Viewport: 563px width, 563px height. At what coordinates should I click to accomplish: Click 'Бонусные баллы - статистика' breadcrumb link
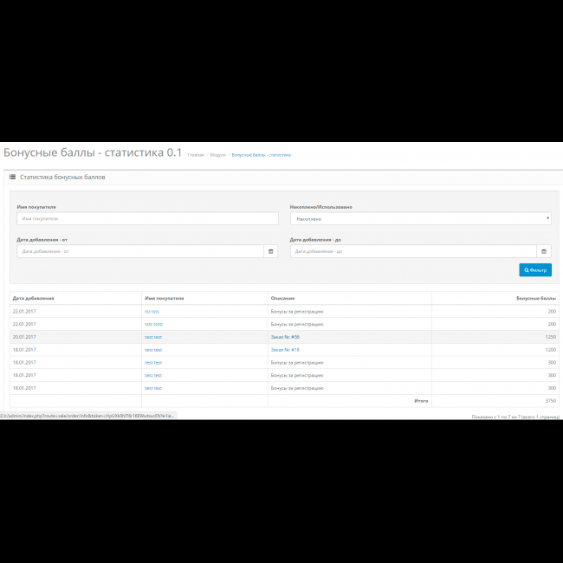tap(261, 155)
